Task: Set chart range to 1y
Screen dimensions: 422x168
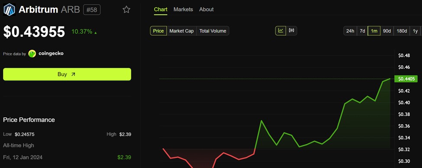Action: [415, 31]
